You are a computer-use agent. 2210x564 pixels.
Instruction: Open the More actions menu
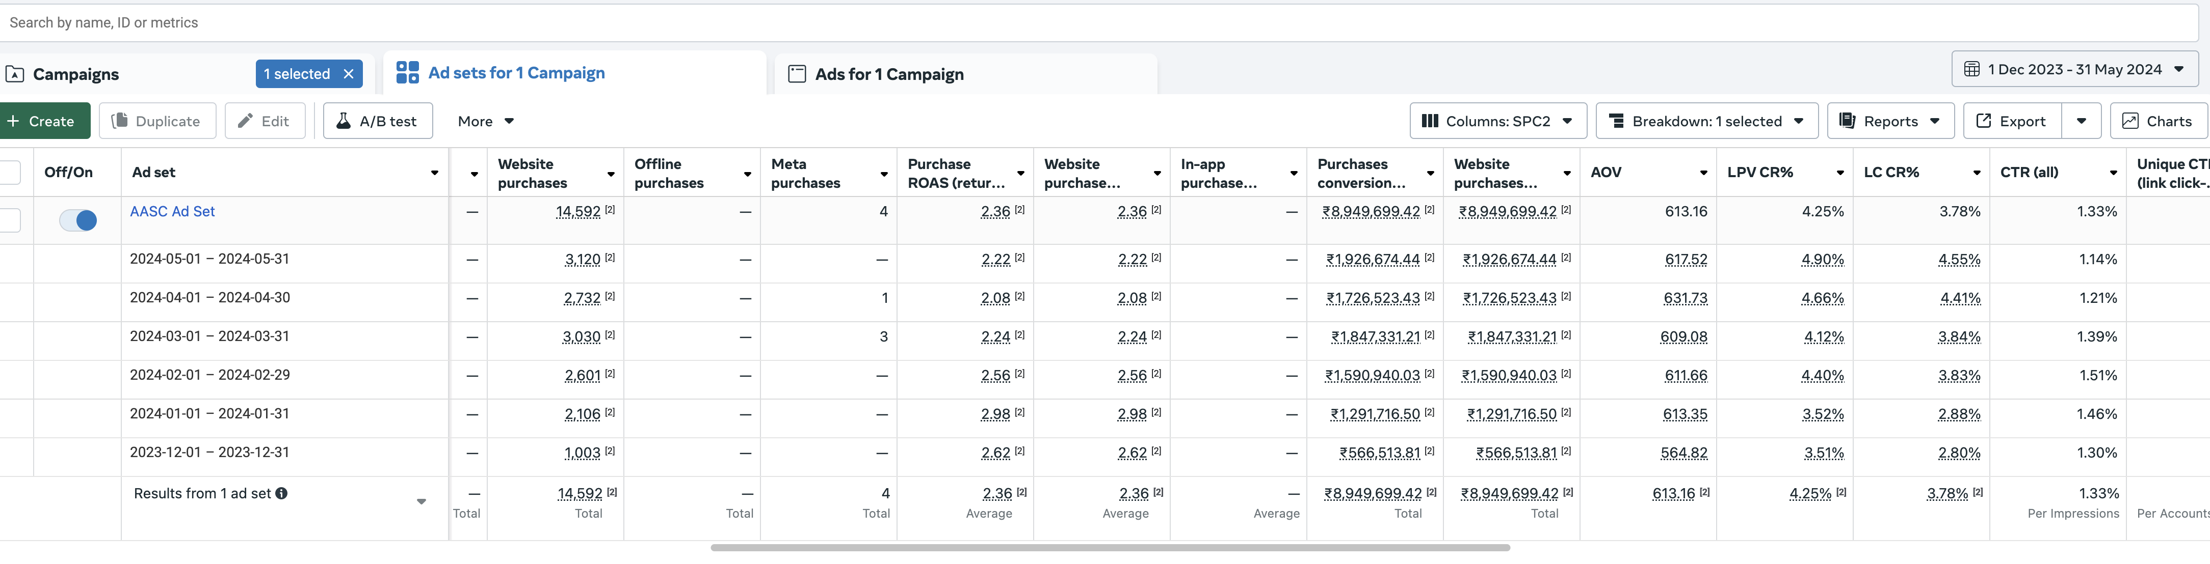[x=486, y=121]
